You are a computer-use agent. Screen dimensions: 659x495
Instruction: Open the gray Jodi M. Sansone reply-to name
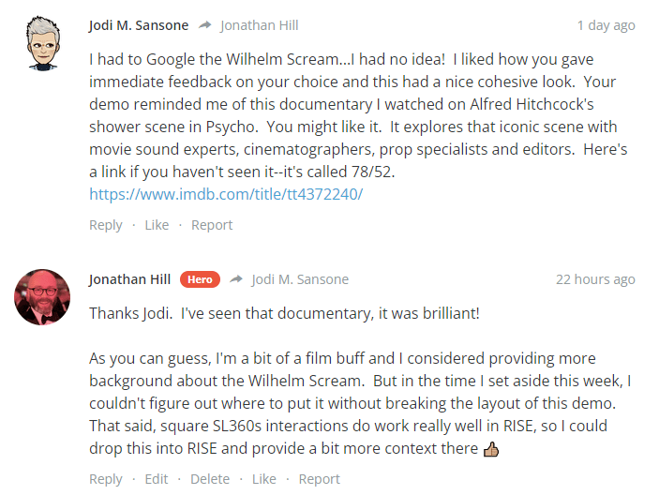300,279
